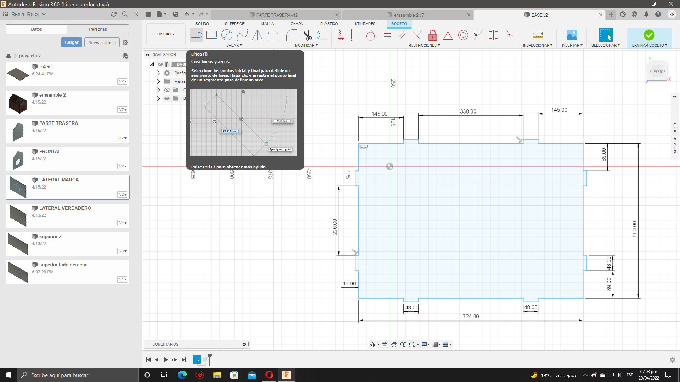Open version dropdown V12 of PARTE TRASERA
The height and width of the screenshot is (382, 680).
[x=122, y=138]
